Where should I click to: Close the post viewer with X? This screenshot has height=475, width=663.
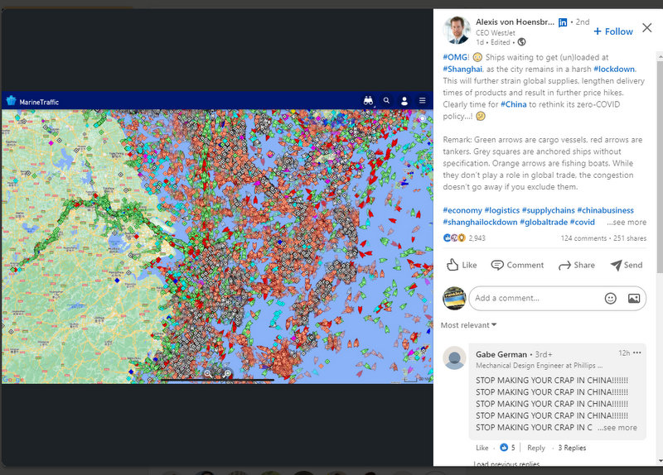[646, 28]
